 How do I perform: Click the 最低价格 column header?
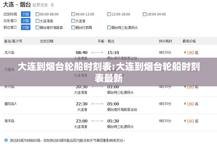189,41
